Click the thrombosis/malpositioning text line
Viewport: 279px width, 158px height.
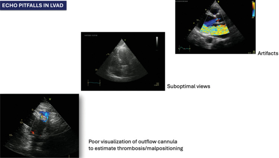136,148
